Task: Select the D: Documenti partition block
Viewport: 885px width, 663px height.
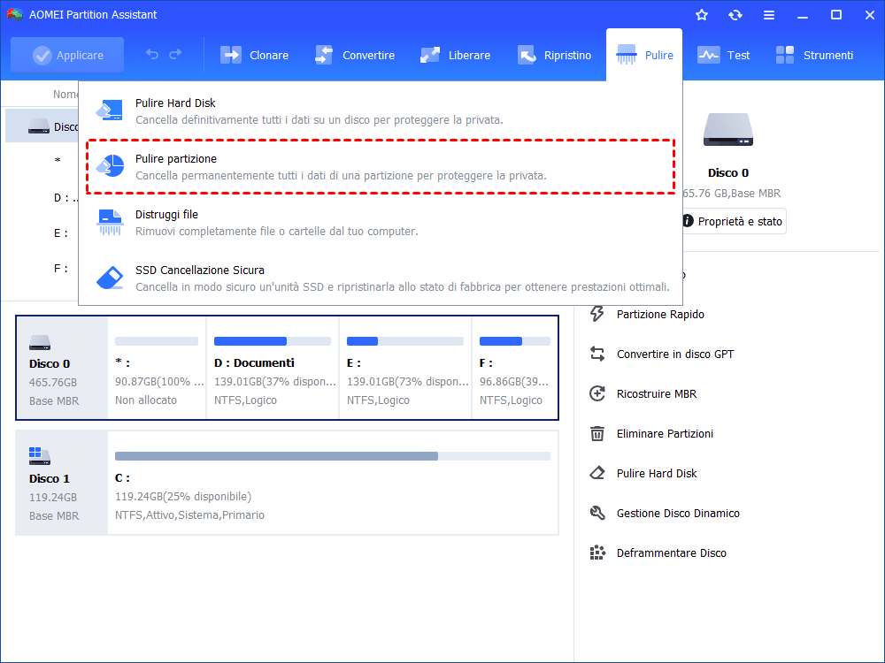Action: pyautogui.click(x=273, y=368)
